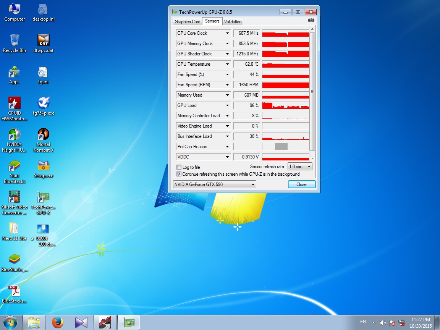Select the Sensors tab
Image resolution: width=440 pixels, height=330 pixels.
(212, 21)
